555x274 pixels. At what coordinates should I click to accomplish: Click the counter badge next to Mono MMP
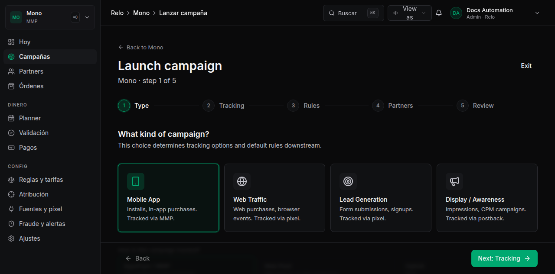click(75, 17)
